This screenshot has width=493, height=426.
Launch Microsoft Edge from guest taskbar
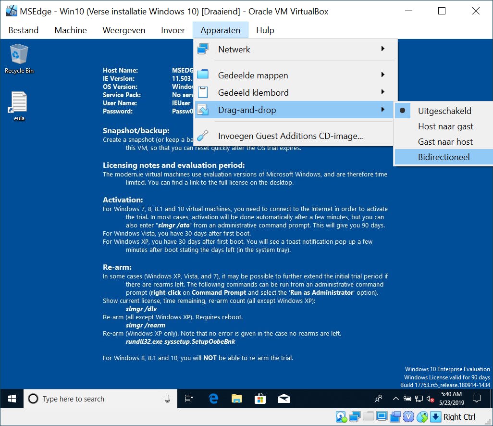[213, 399]
